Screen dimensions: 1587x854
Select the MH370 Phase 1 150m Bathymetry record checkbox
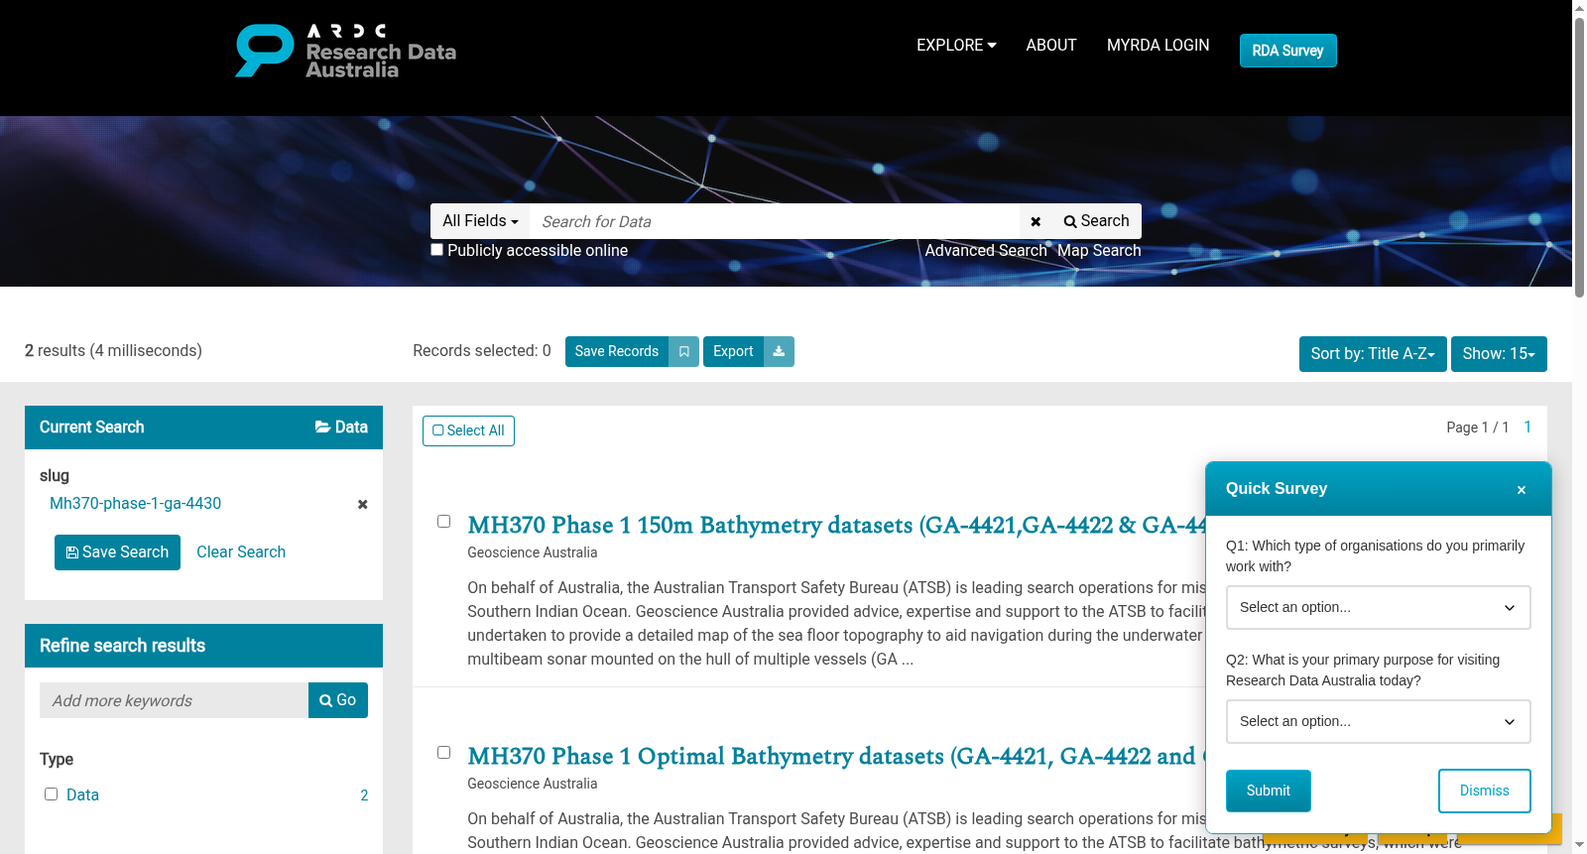point(443,522)
